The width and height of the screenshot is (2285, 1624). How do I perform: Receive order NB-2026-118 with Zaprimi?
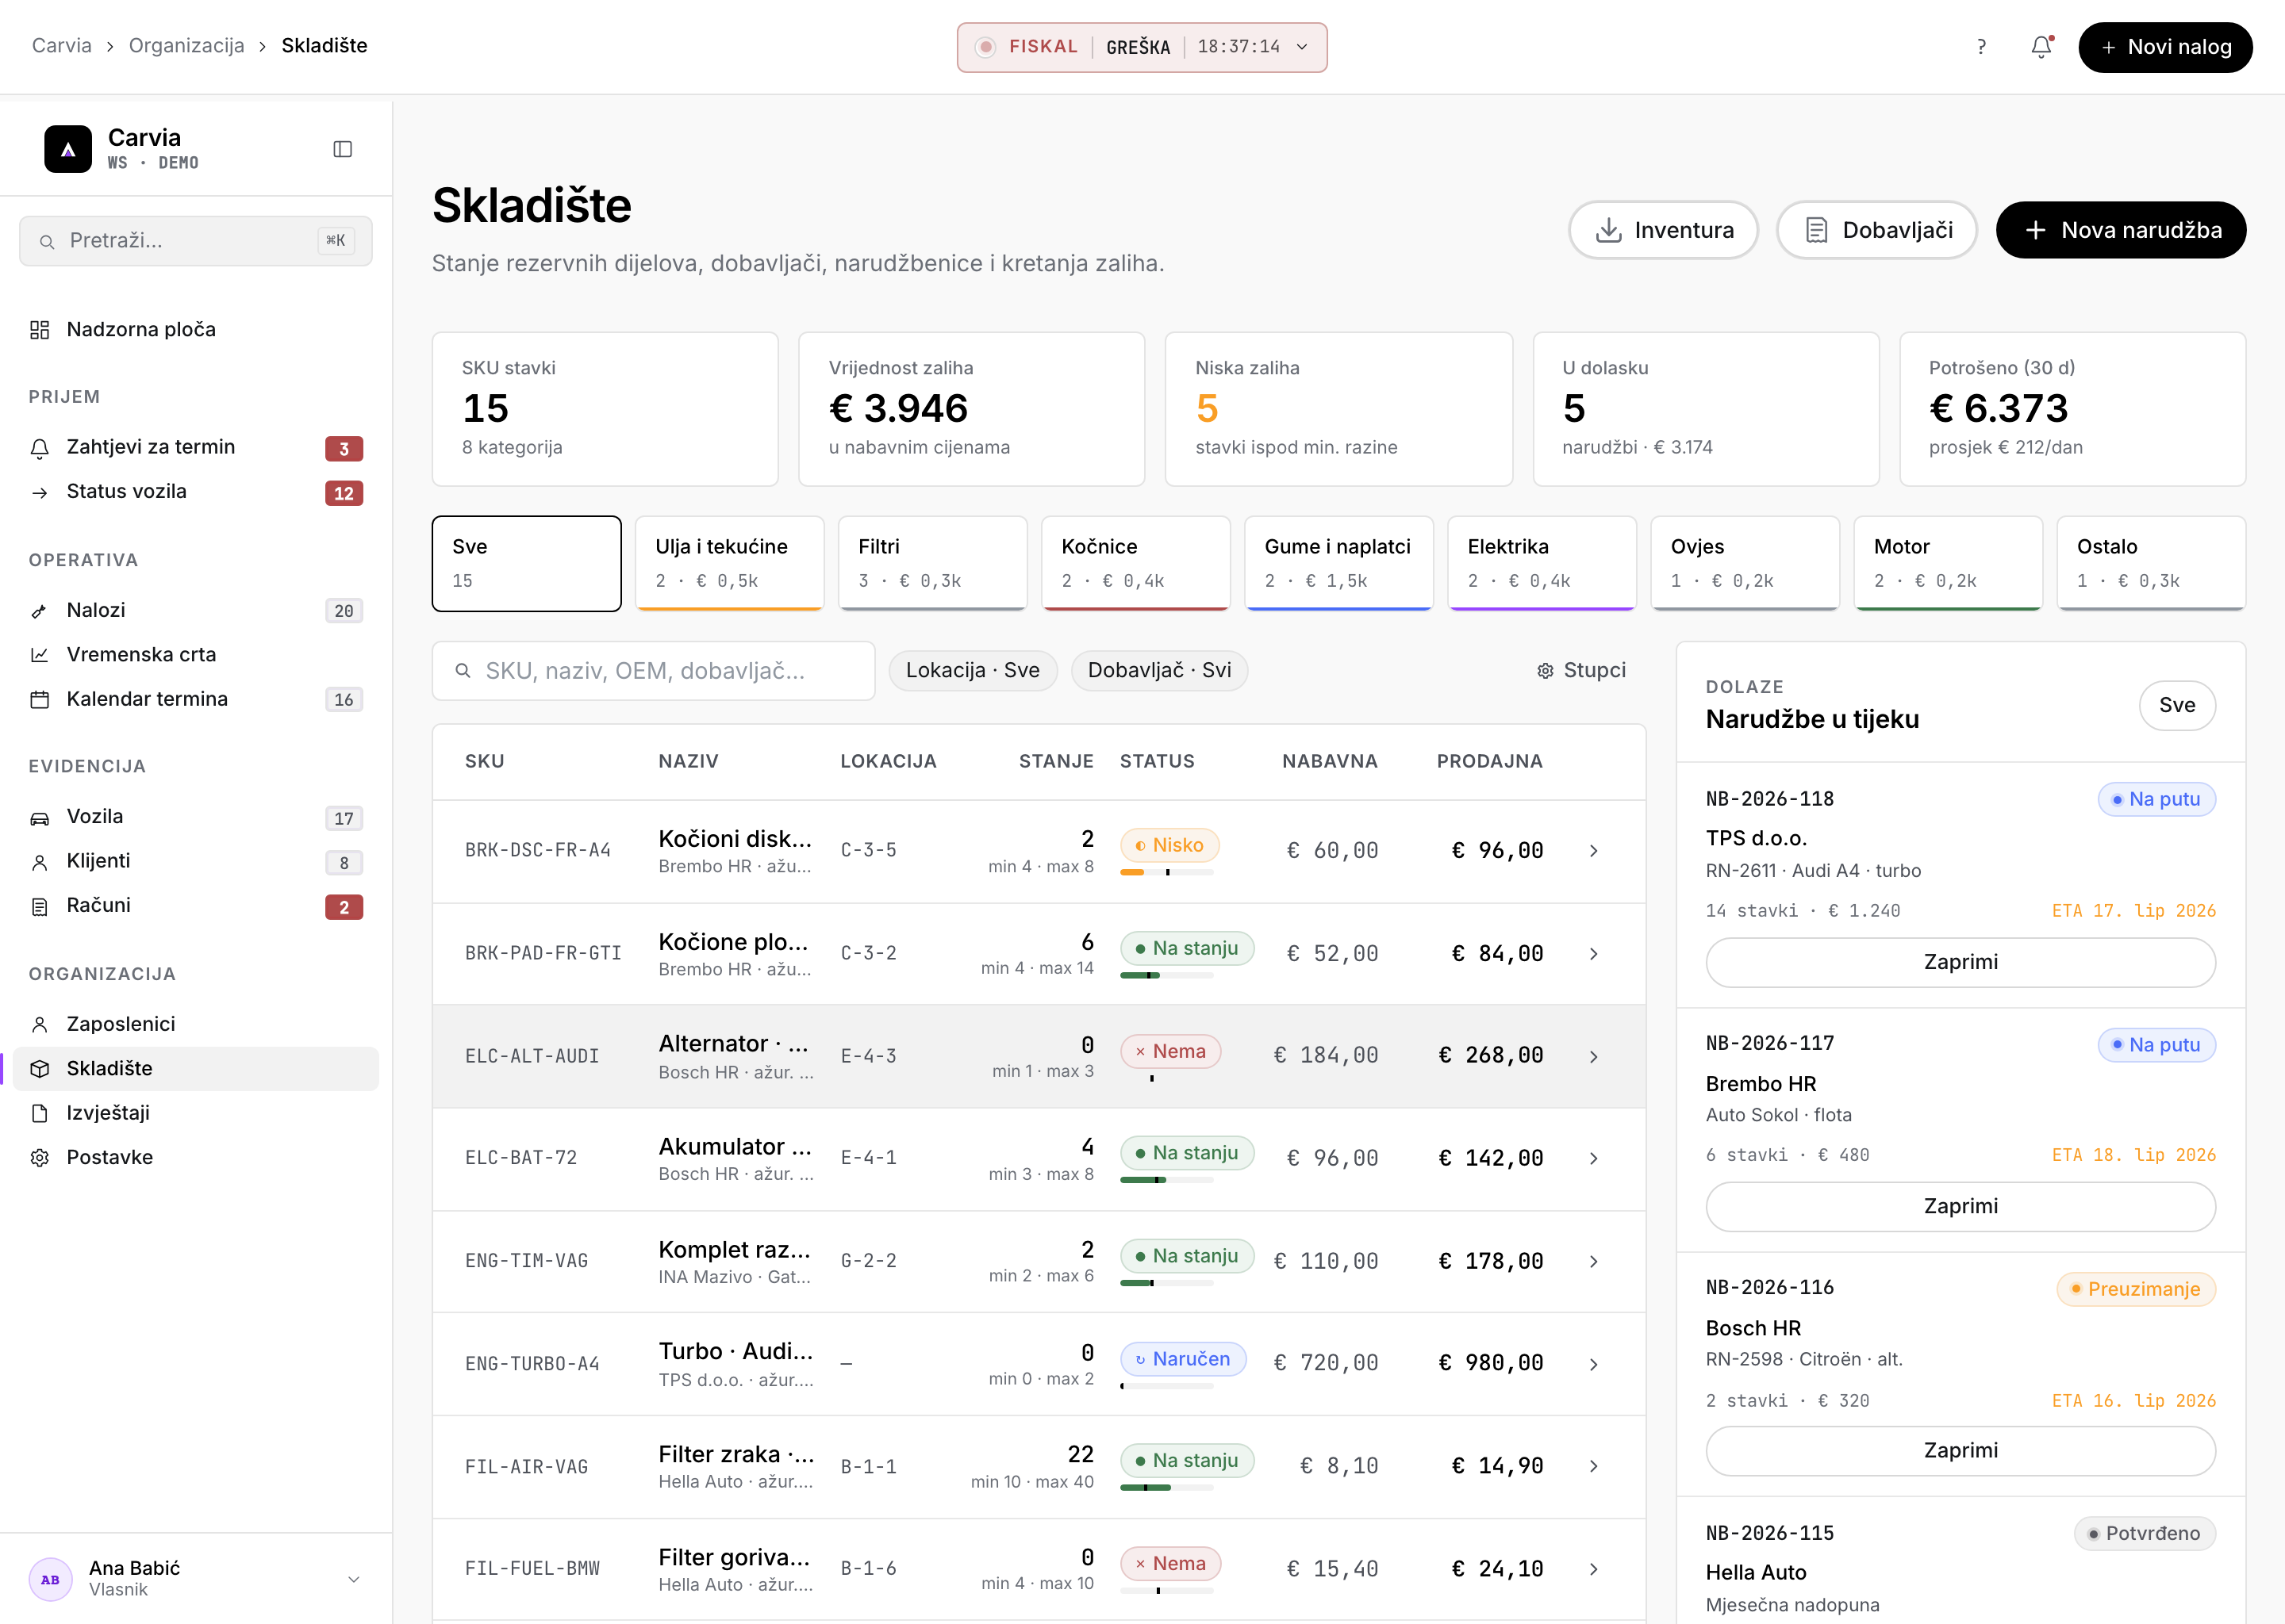pyautogui.click(x=1960, y=962)
